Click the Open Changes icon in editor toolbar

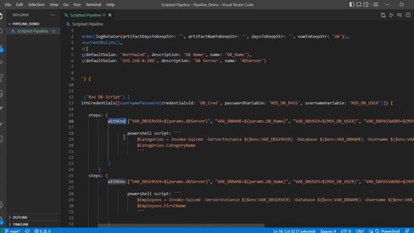(x=383, y=15)
